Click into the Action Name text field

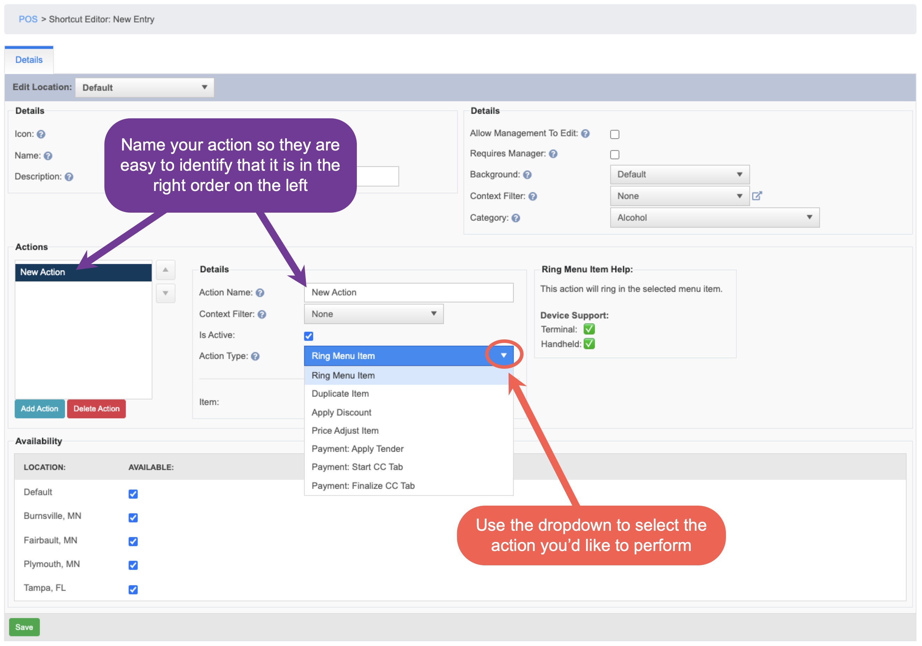pyautogui.click(x=409, y=293)
